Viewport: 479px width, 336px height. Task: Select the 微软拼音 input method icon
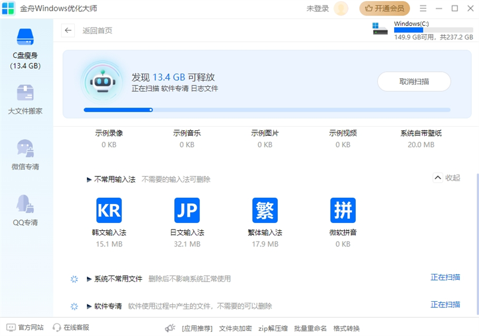click(x=342, y=210)
